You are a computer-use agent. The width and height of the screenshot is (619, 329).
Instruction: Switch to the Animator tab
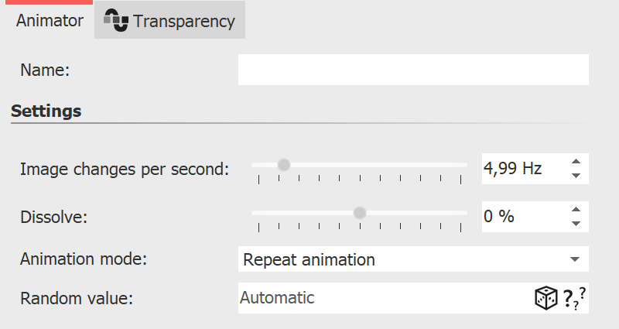[x=50, y=21]
